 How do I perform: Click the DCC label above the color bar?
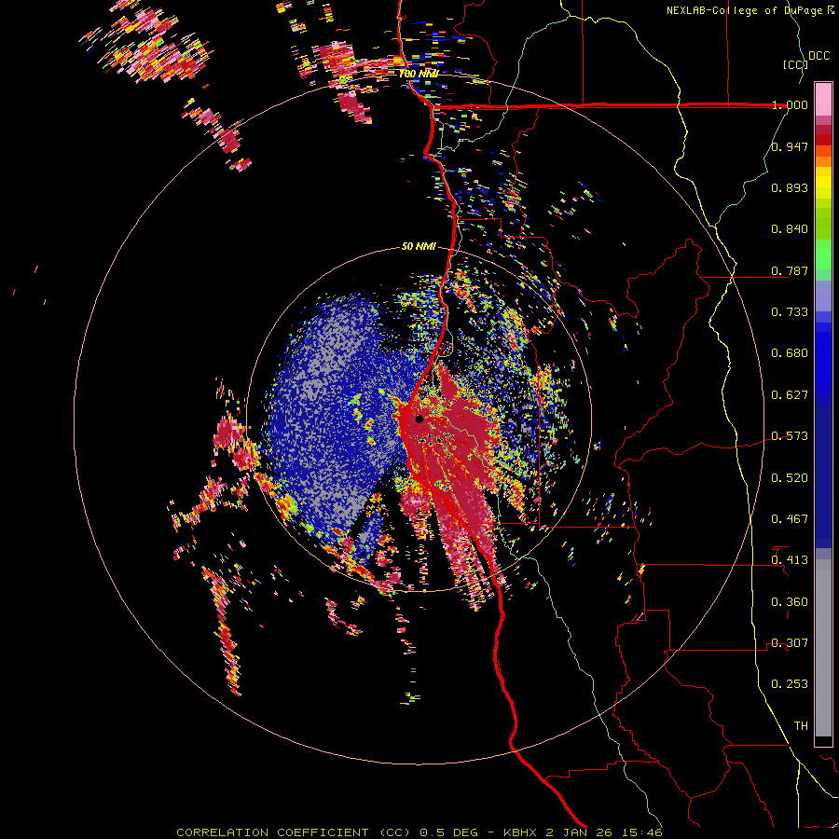tap(818, 56)
